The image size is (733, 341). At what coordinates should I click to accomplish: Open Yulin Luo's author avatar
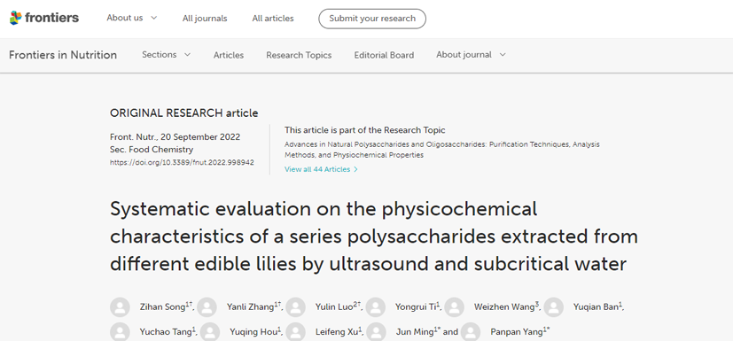[296, 307]
